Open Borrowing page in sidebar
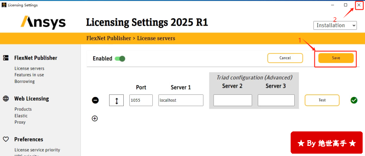The height and width of the screenshot is (156, 365). (24, 82)
